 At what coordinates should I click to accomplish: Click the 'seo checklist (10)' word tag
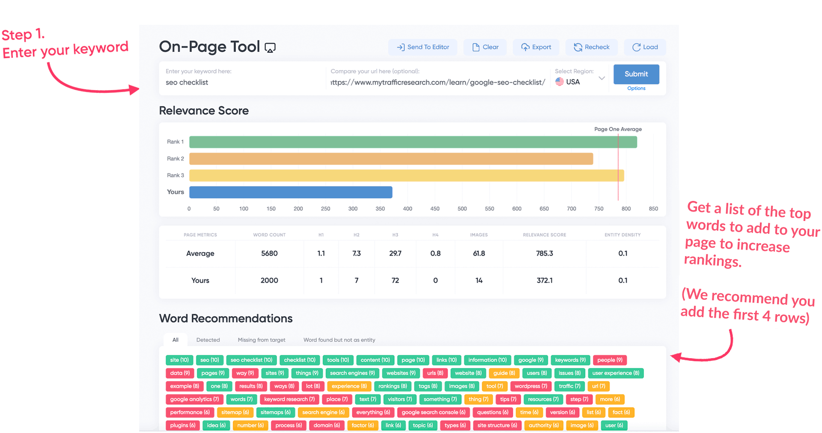pyautogui.click(x=251, y=360)
